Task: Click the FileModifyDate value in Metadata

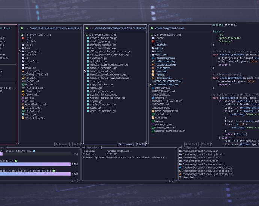Action: [136, 158]
